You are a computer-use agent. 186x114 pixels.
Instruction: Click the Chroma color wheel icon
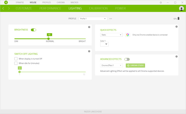[128, 35]
